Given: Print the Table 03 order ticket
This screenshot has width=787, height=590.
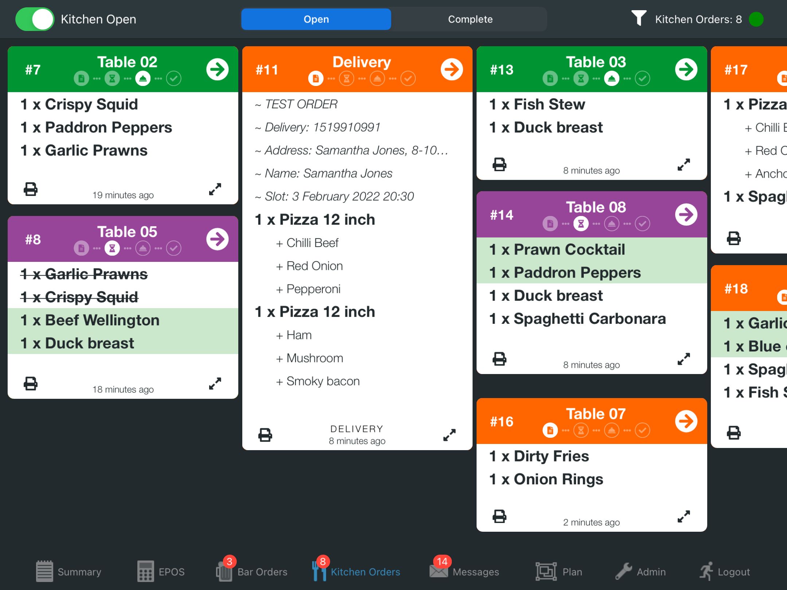Looking at the screenshot, I should pyautogui.click(x=499, y=165).
